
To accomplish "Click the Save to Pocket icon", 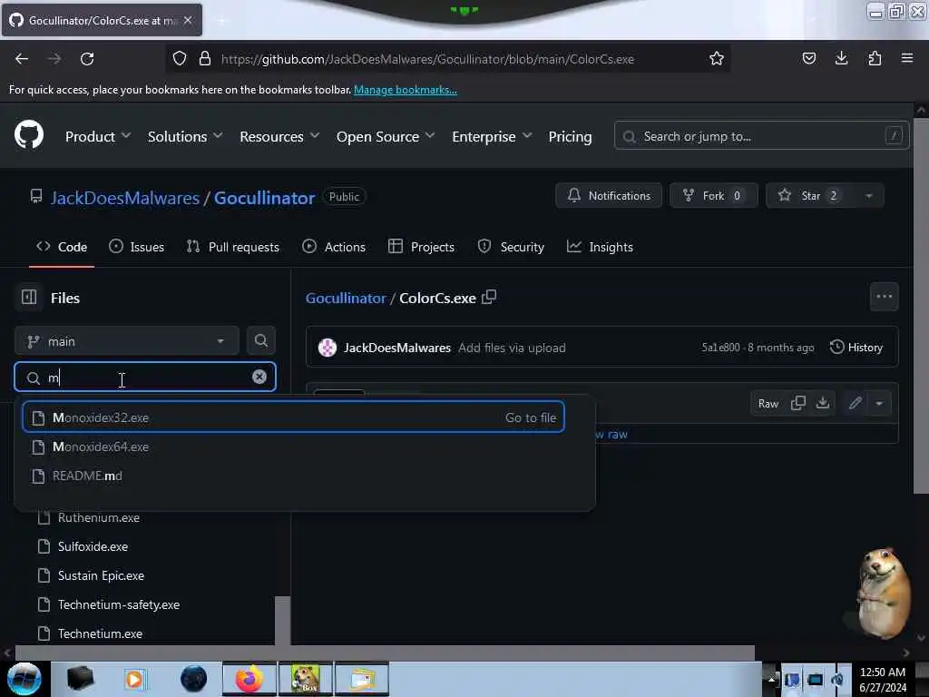I will click(808, 58).
